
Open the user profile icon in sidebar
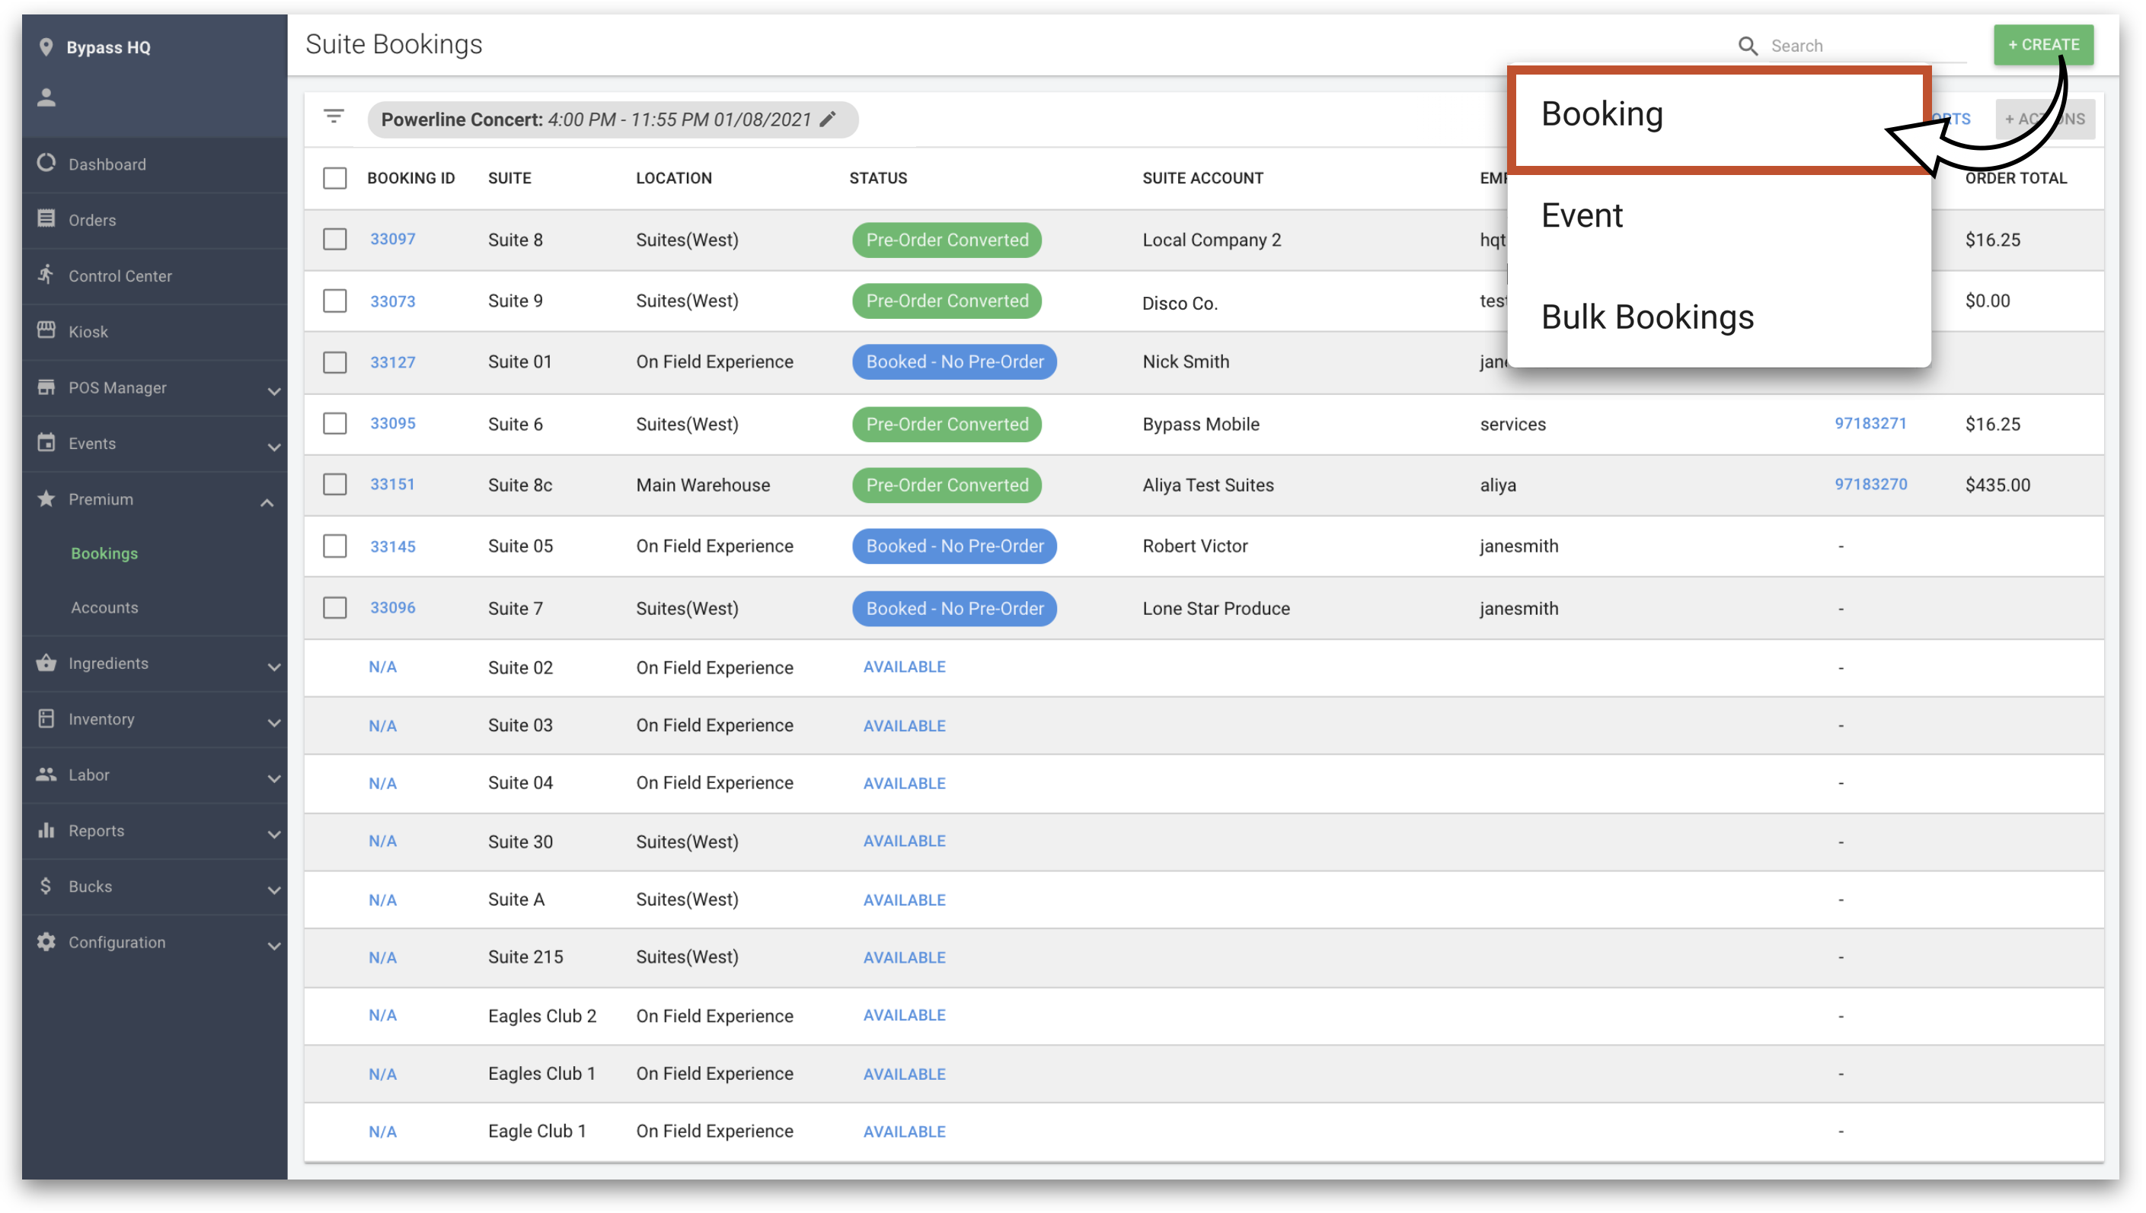pos(46,97)
